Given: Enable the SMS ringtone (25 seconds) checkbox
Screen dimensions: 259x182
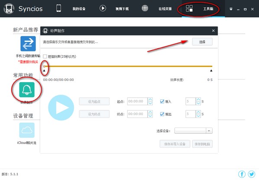Looking at the screenshot, I should [45, 57].
